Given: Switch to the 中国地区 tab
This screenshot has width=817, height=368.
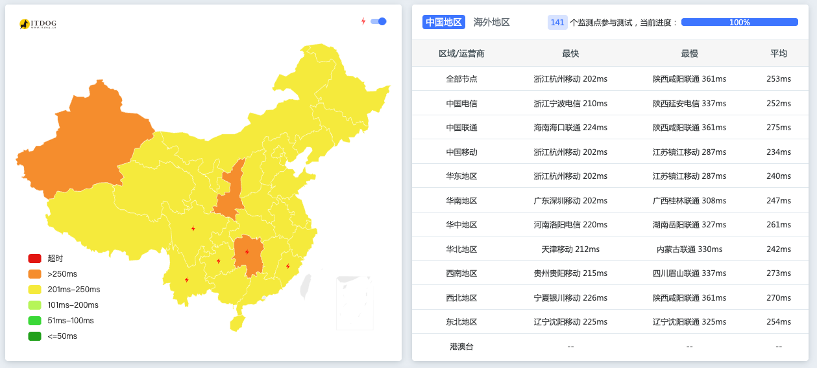Looking at the screenshot, I should [444, 22].
